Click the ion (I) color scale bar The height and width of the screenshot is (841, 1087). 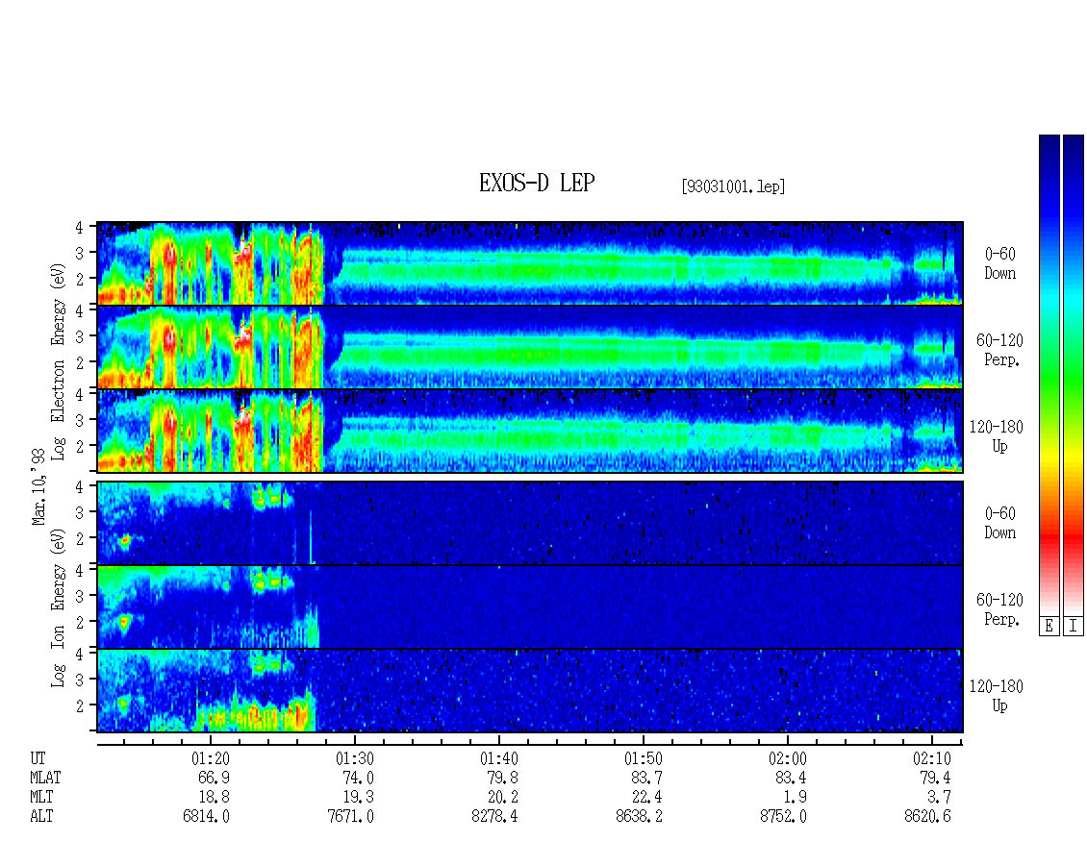[x=1074, y=375]
